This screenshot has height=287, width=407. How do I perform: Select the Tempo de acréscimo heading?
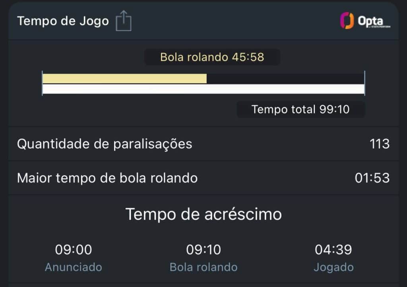click(203, 214)
